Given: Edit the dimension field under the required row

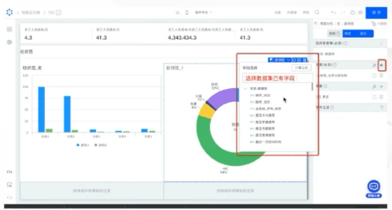Looking at the screenshot, I should coord(374,75).
